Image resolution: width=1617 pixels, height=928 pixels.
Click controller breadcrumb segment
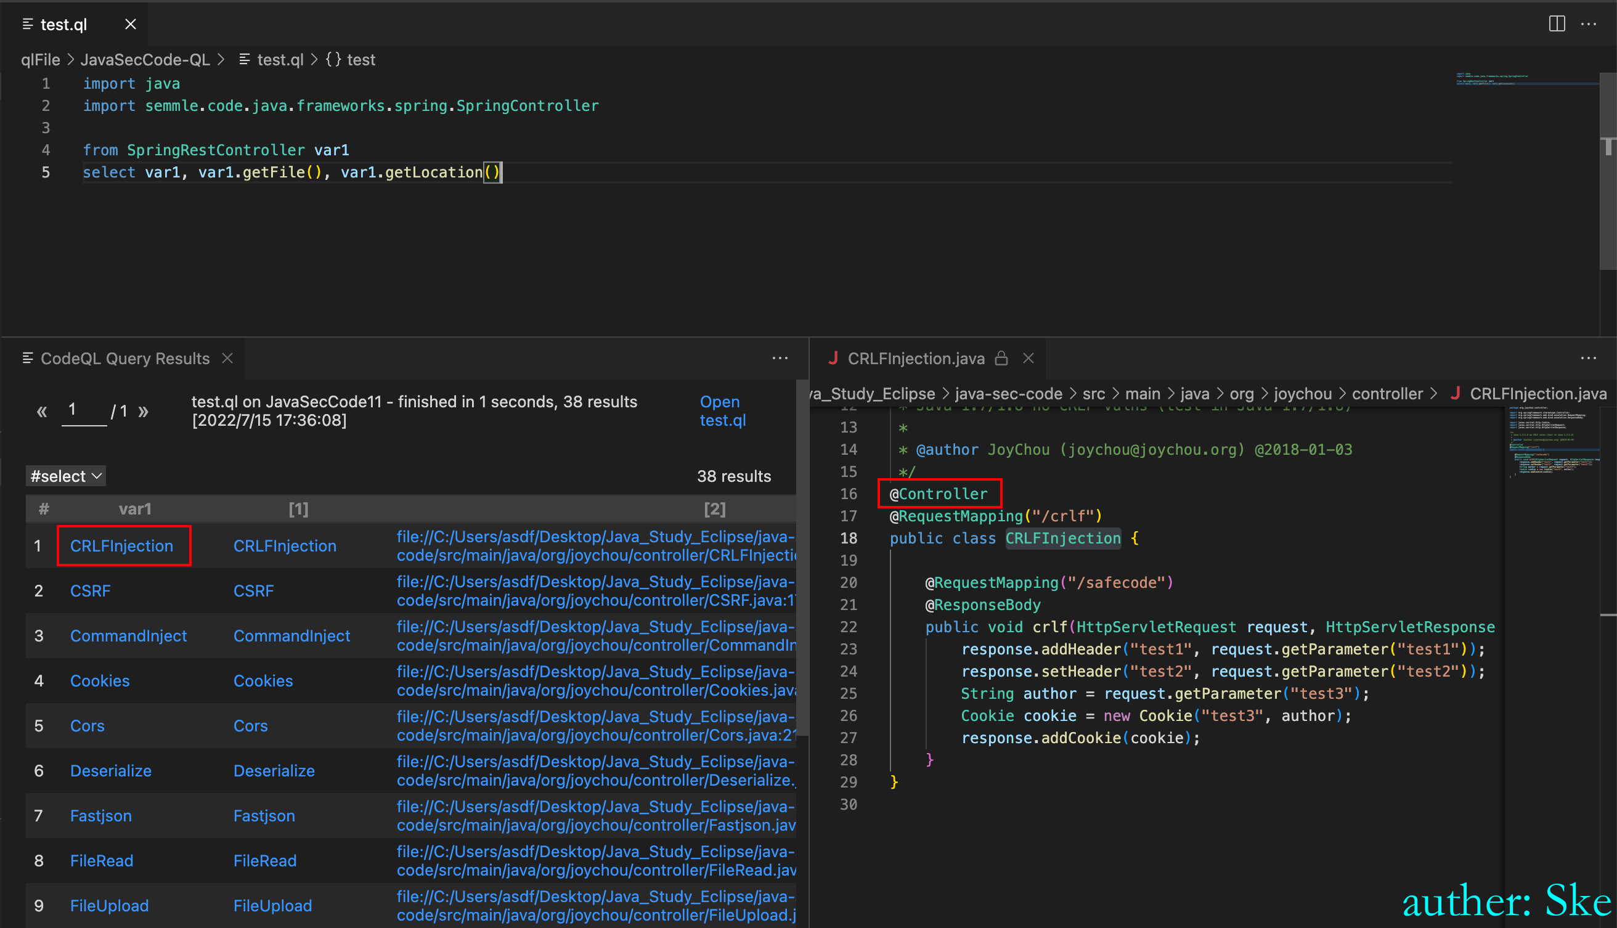point(1387,393)
